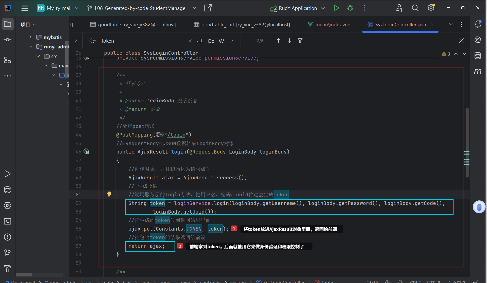Open more search options menu
This screenshot has height=283, width=487.
pos(311,41)
